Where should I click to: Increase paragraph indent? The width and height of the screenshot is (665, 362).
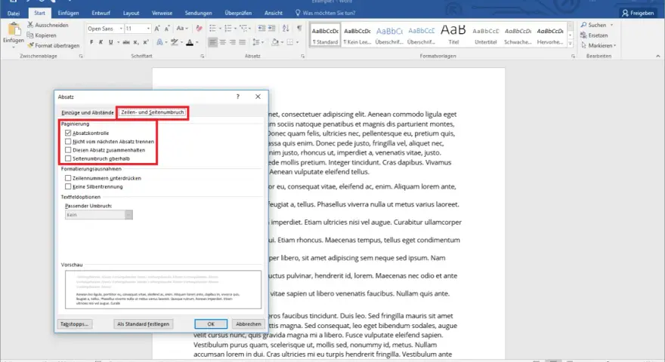(271, 29)
